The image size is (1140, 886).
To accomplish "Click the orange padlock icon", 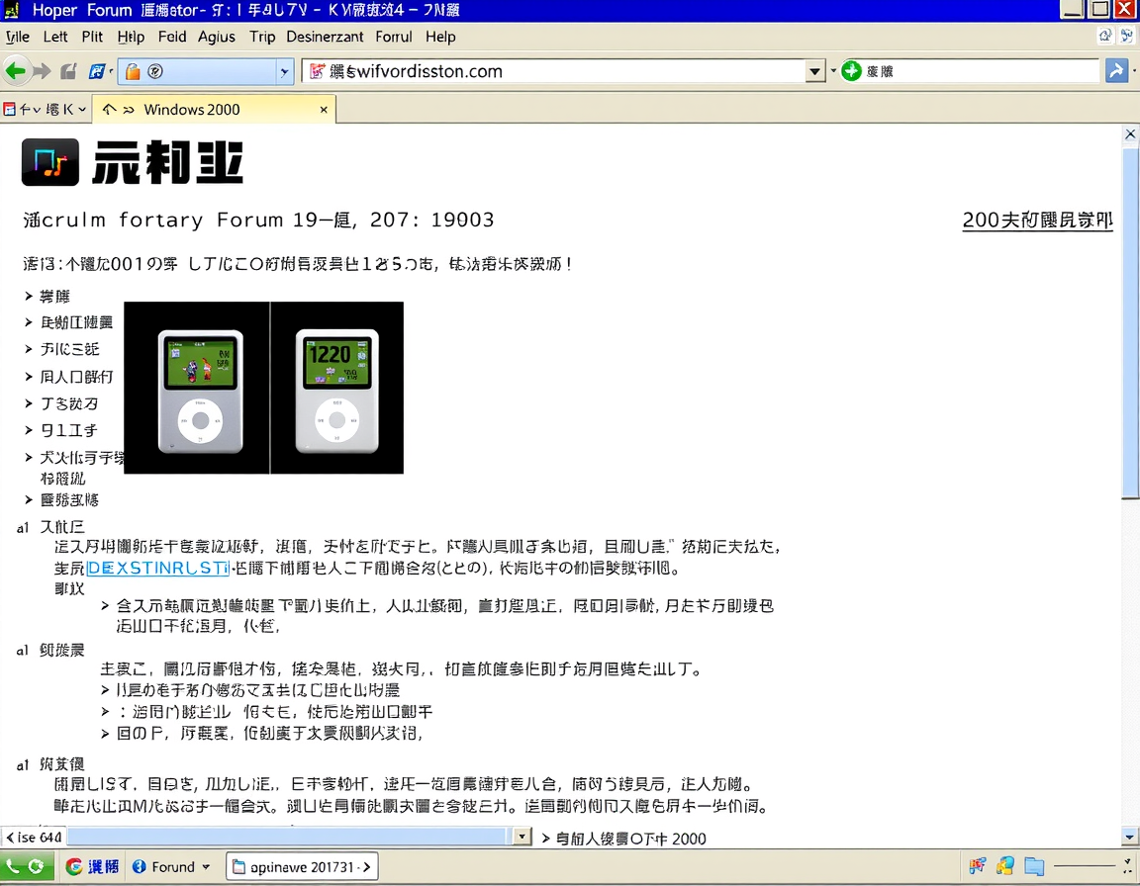I will 133,71.
